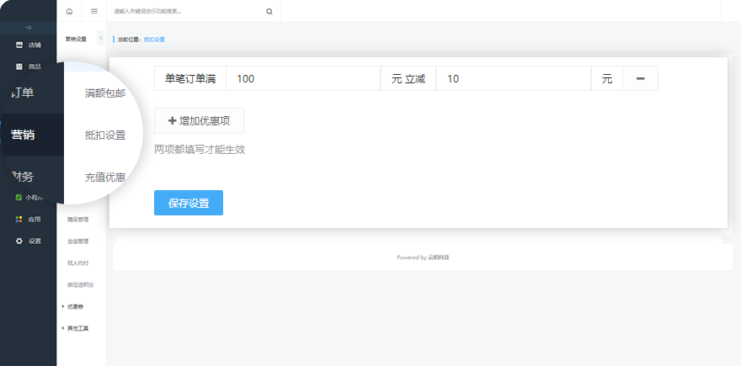The width and height of the screenshot is (741, 366).
Task: Open 小程序 (Mini program) in sidebar
Action: (28, 198)
